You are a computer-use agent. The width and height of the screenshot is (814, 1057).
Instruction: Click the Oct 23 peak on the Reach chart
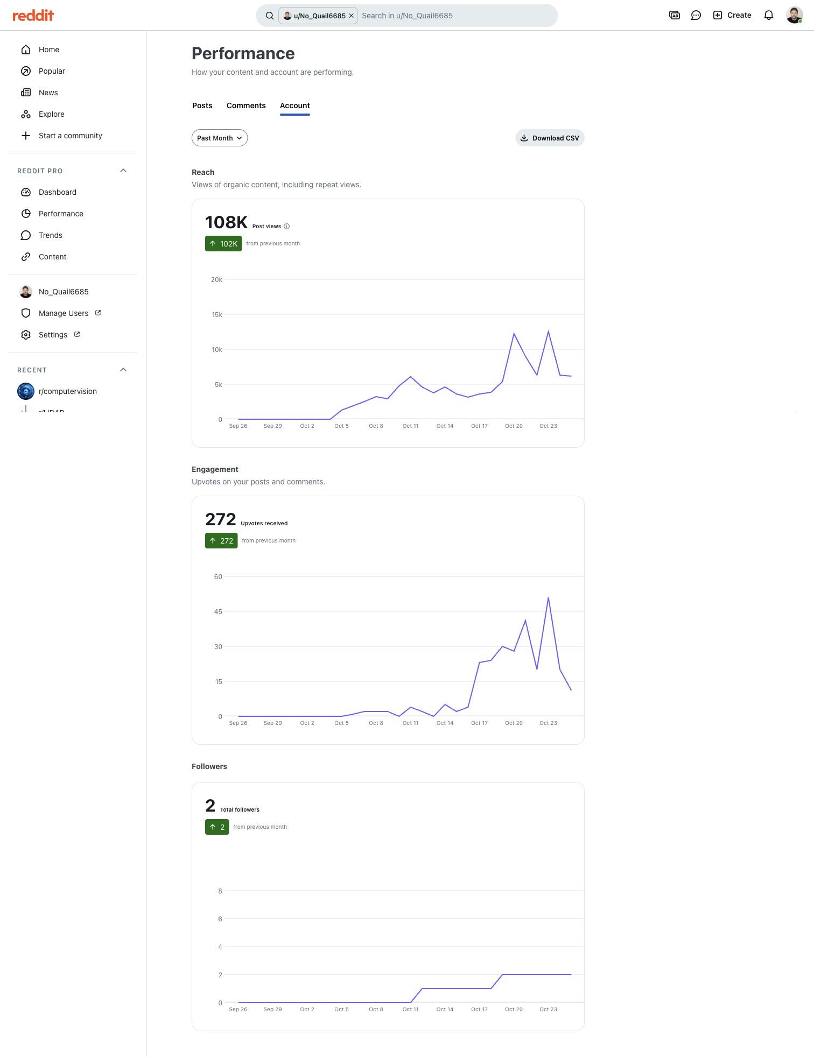(x=548, y=331)
